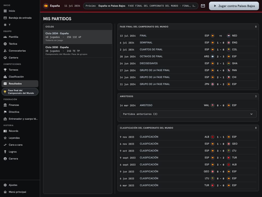
Task: Click the Bandeja de entrada envelope icon
Action: click(x=5, y=18)
